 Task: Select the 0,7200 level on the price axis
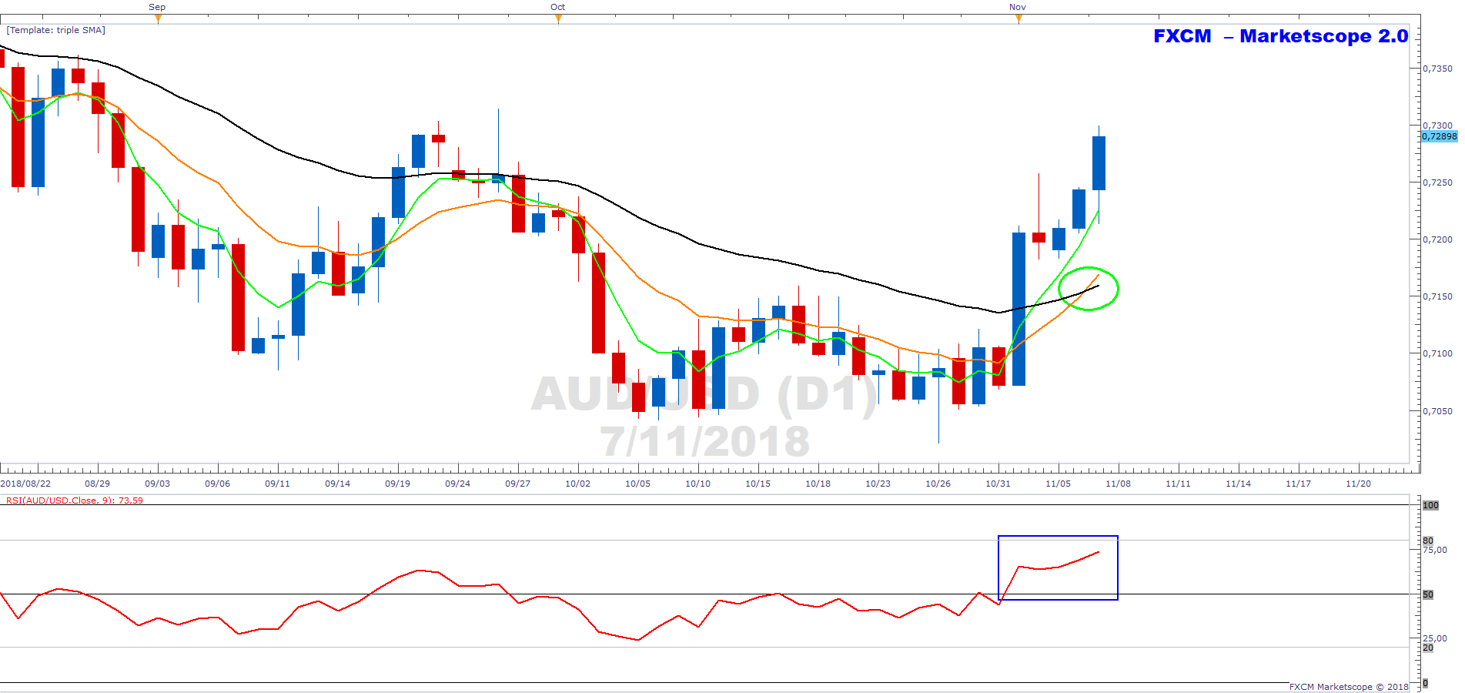click(x=1438, y=239)
